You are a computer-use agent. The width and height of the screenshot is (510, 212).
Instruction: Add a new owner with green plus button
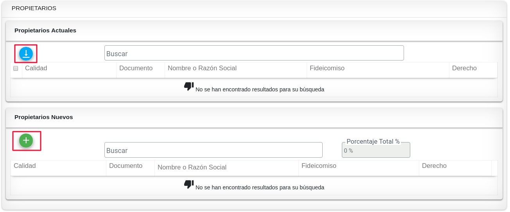(26, 141)
